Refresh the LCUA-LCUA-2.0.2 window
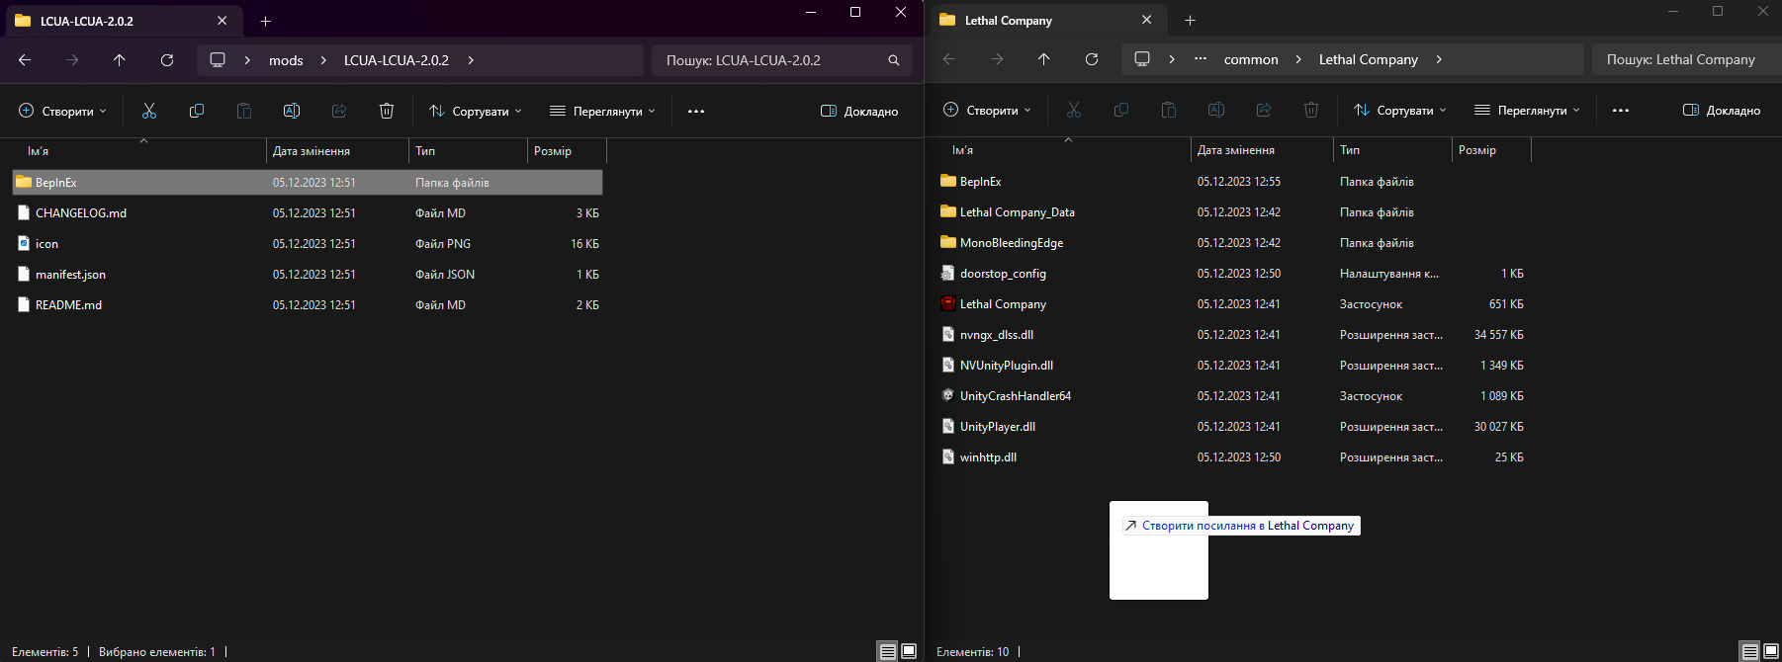Viewport: 1782px width, 662px height. coord(167,60)
